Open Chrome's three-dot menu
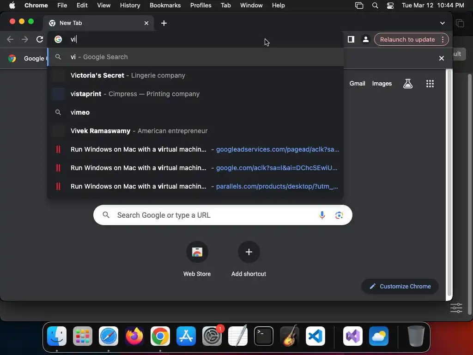Screen dimensions: 473x355 (x=443, y=39)
